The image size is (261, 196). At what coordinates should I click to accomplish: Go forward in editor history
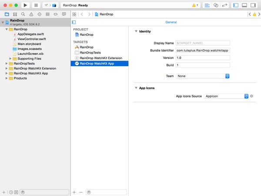89,14
